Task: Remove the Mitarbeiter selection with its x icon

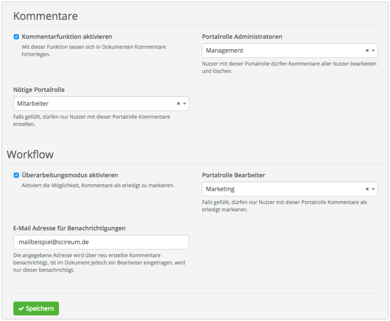Action: tap(178, 104)
